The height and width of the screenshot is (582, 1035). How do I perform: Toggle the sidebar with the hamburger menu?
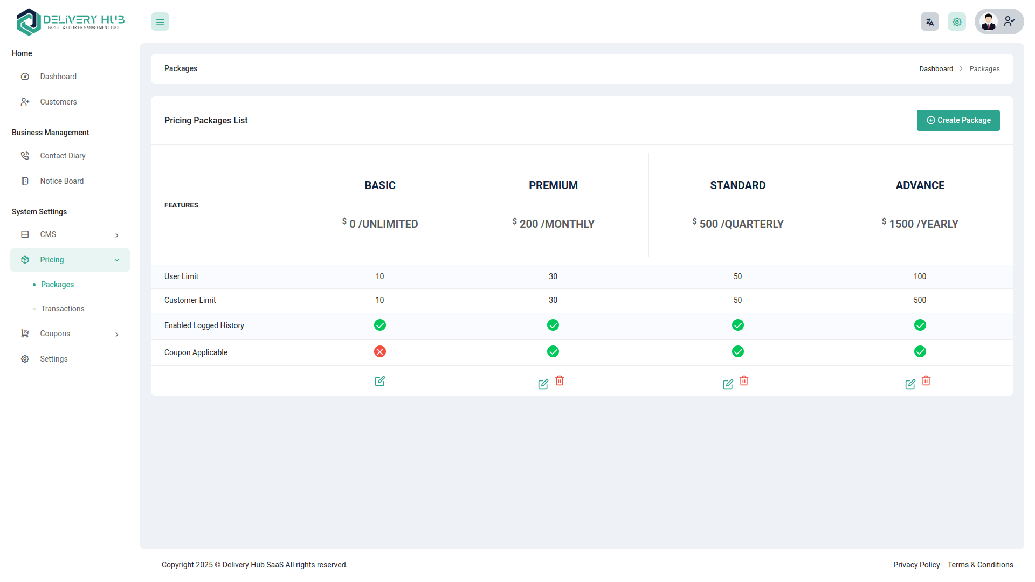(160, 22)
